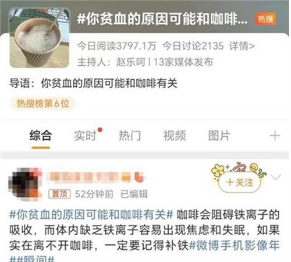Image resolution: width=291 pixels, height=262 pixels.
Task: Open the coffee cup topic thumbnail
Action: [x=40, y=38]
